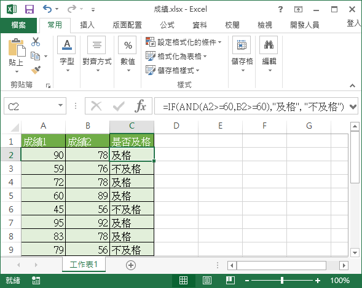Select cell containing 成績1 header
362x288 pixels.
(x=43, y=141)
